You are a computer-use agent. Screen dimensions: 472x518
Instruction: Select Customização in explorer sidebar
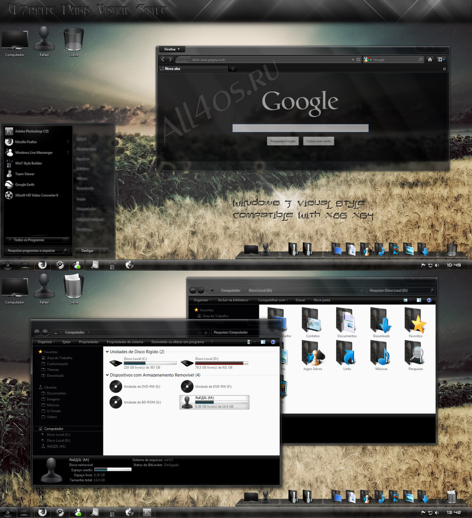pyautogui.click(x=57, y=364)
